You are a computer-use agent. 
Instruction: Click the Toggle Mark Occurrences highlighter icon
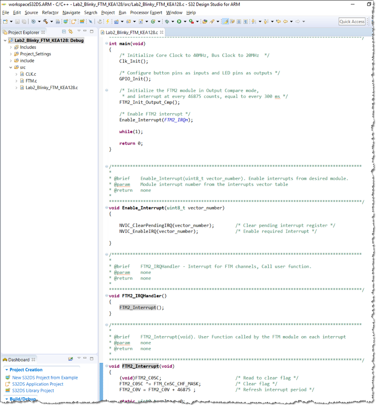(x=226, y=21)
